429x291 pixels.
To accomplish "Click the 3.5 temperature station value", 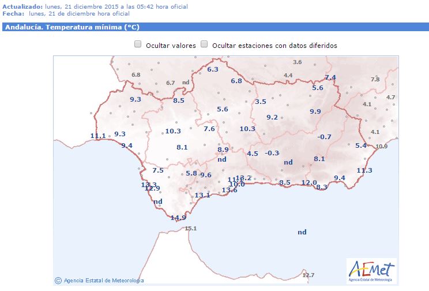I will [261, 102].
